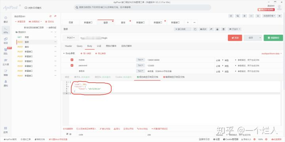
Task: Click the code view icon in the top-right toolbar
Action: [x=251, y=16]
